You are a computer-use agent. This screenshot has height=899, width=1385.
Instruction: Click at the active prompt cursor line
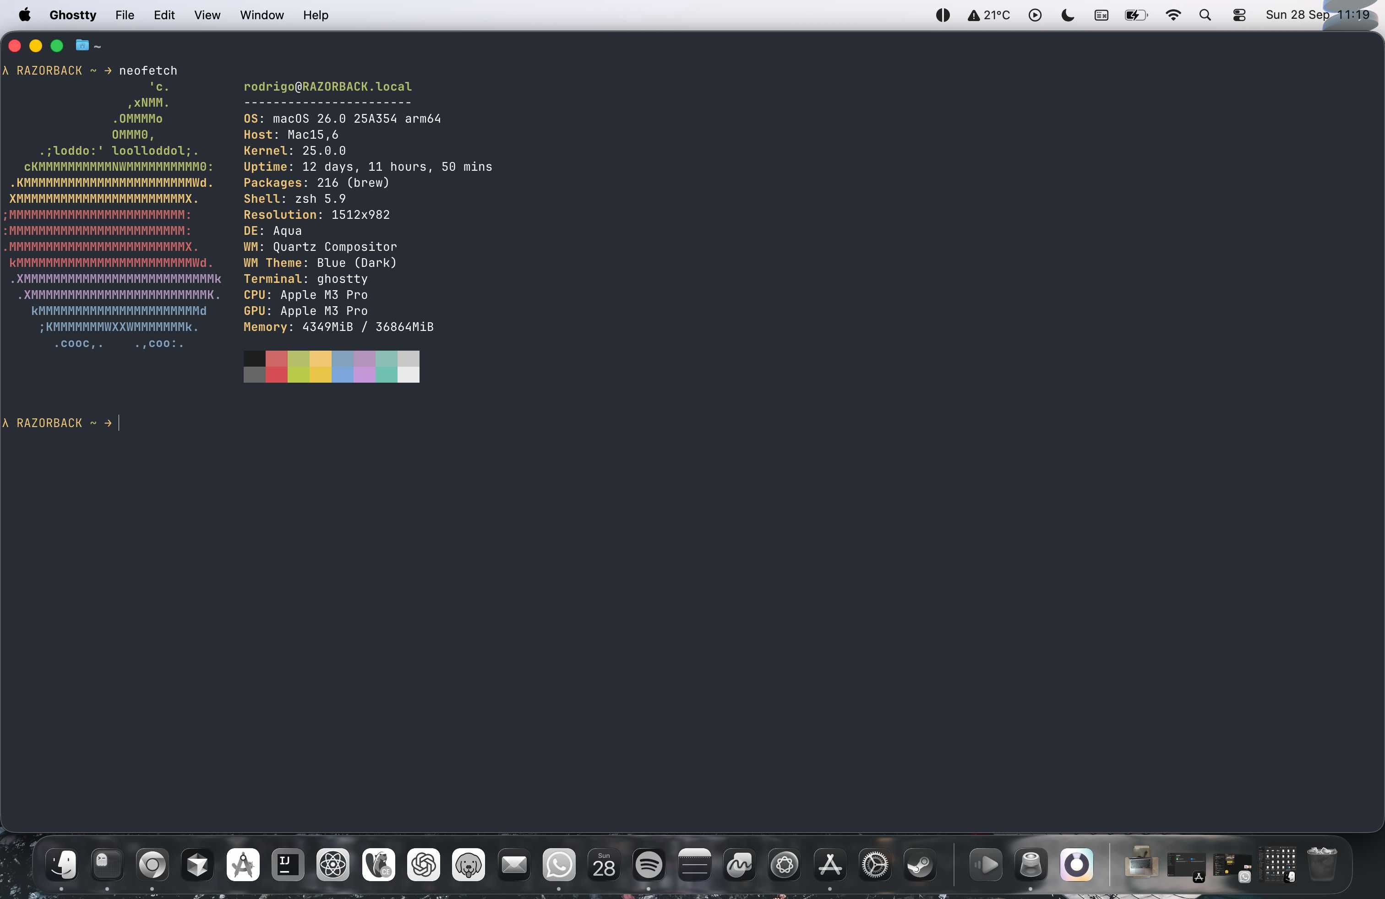[119, 423]
